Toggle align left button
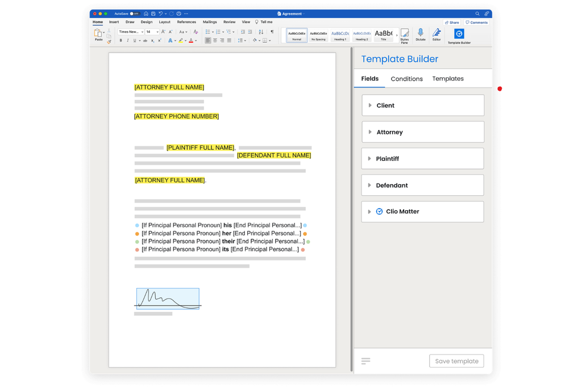Viewport: 582px width, 388px height. coord(208,40)
